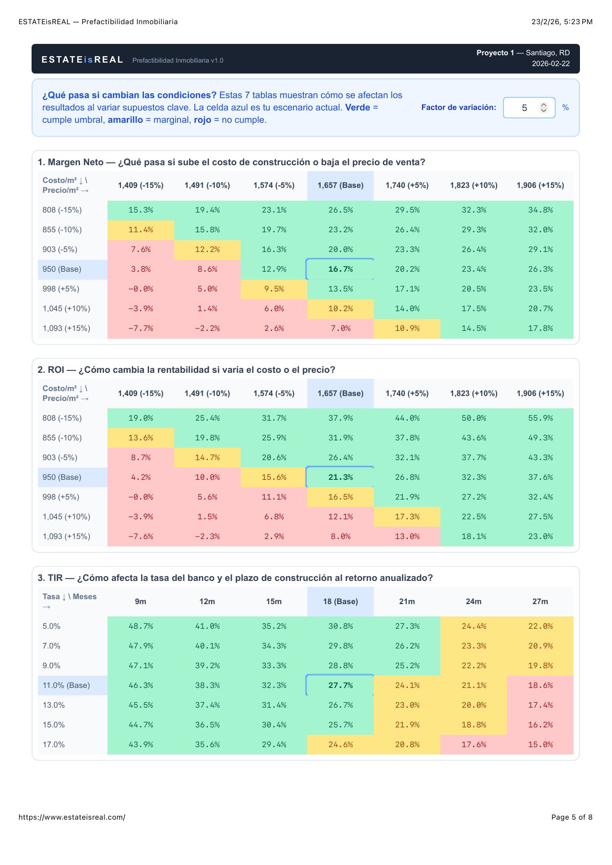The width and height of the screenshot is (612, 865).
Task: Click the 11.0% (Base) row label
Action: 67,685
